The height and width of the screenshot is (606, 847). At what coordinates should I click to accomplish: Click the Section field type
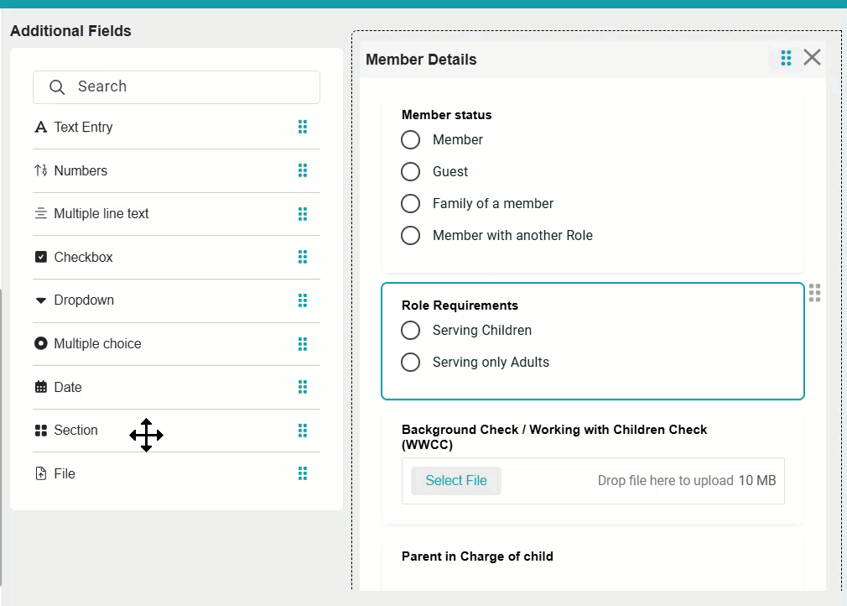[x=75, y=431]
